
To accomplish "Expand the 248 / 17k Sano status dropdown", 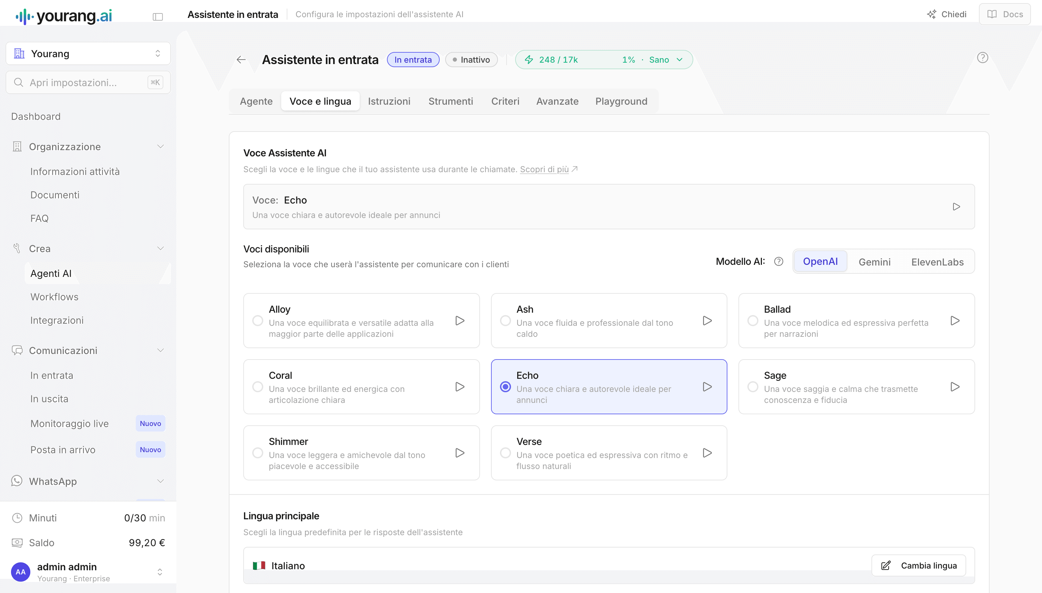I will 603,60.
